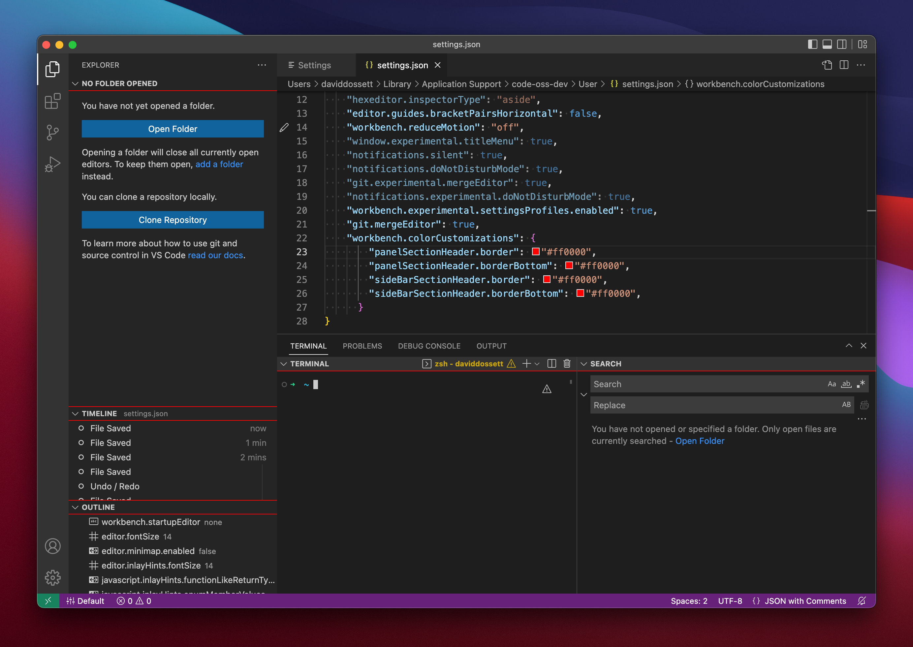The height and width of the screenshot is (647, 913).
Task: Click Explorer more actions ellipsis
Action: coord(262,65)
